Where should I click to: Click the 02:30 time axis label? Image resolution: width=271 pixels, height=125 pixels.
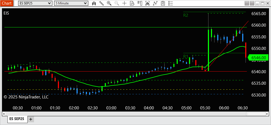[x=93, y=108]
